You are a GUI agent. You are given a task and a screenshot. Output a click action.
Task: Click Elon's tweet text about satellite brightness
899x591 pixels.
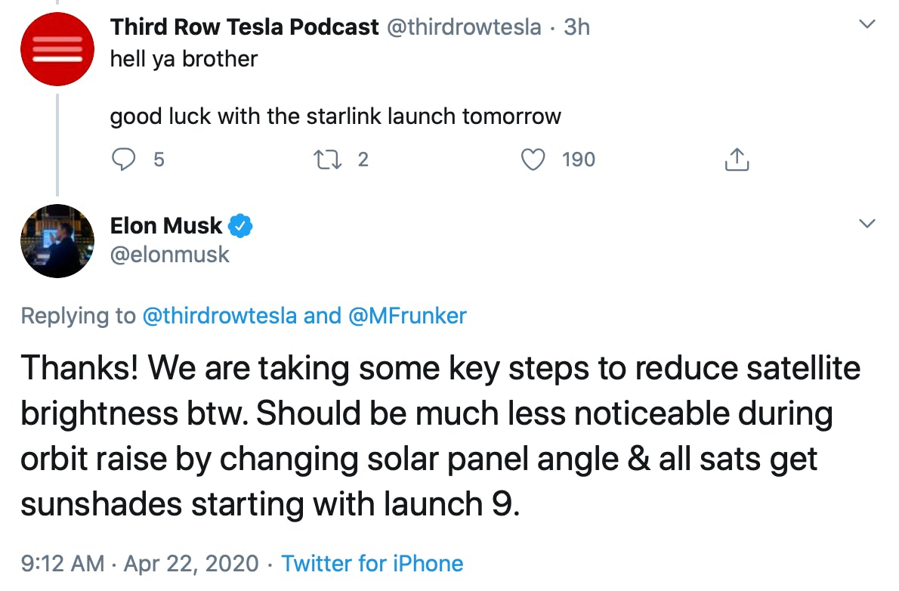pyautogui.click(x=438, y=436)
